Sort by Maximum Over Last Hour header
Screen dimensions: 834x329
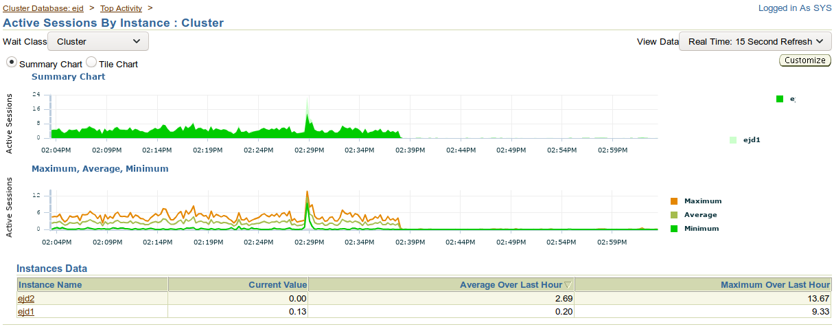pyautogui.click(x=775, y=284)
